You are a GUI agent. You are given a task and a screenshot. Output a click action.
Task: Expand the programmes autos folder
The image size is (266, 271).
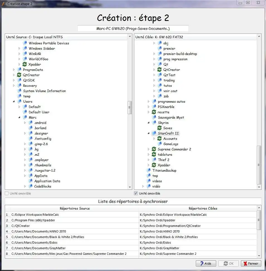point(148,102)
